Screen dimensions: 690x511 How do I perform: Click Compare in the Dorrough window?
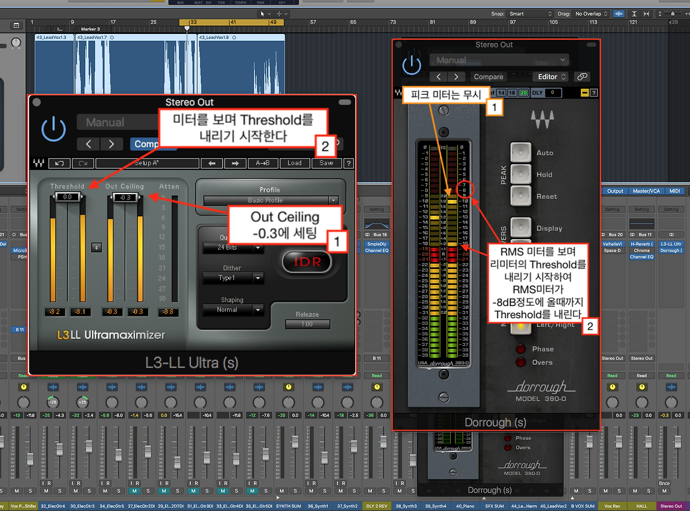tap(488, 77)
